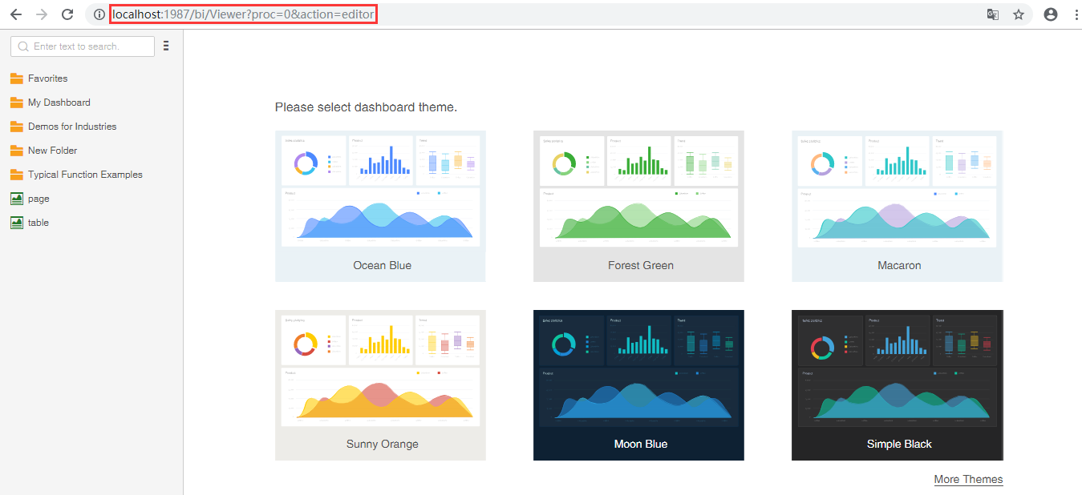Expand Demos for Industries folder

(x=71, y=127)
